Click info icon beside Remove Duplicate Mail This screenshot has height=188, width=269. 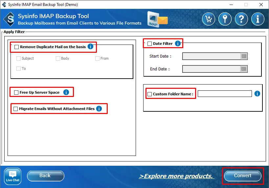click(x=90, y=47)
